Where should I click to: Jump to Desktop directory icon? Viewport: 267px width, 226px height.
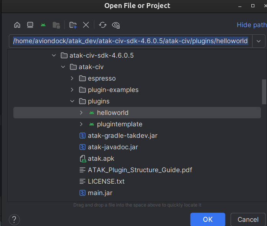[x=30, y=25]
